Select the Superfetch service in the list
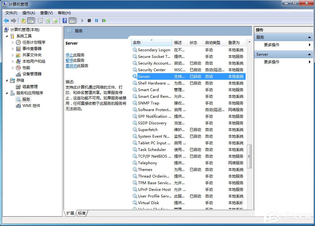Image resolution: width=315 pixels, height=226 pixels. tap(148, 129)
